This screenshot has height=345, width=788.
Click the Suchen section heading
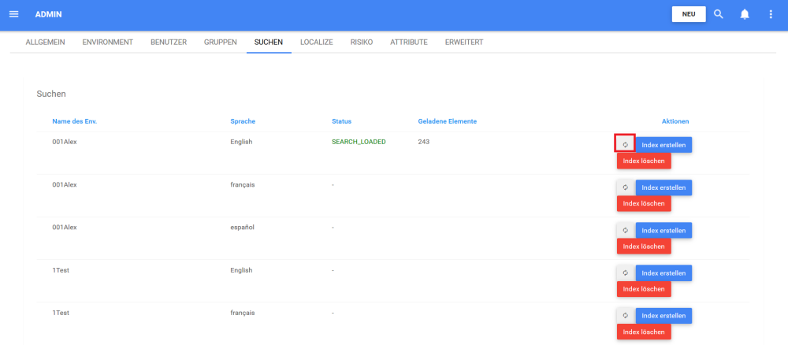click(x=51, y=94)
